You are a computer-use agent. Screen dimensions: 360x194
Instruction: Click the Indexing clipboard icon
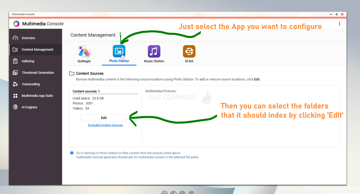[x=15, y=61]
